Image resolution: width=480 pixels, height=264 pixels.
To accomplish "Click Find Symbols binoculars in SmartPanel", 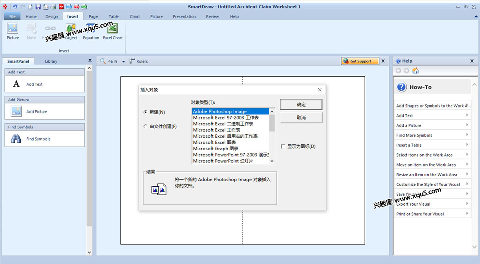I will 16,139.
